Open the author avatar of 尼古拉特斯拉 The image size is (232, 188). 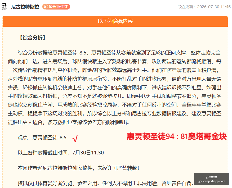pyautogui.click(x=4, y=7)
